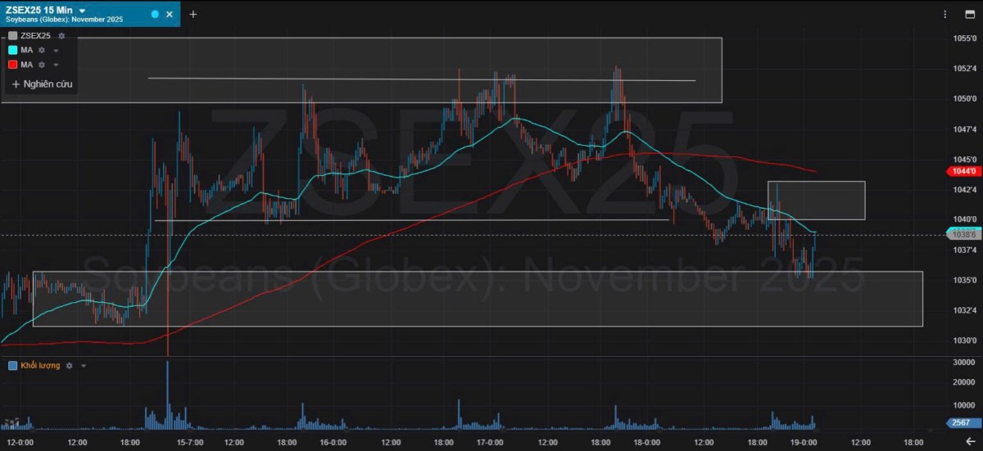
Task: Open Khối lượng settings gear
Action: pyautogui.click(x=70, y=365)
